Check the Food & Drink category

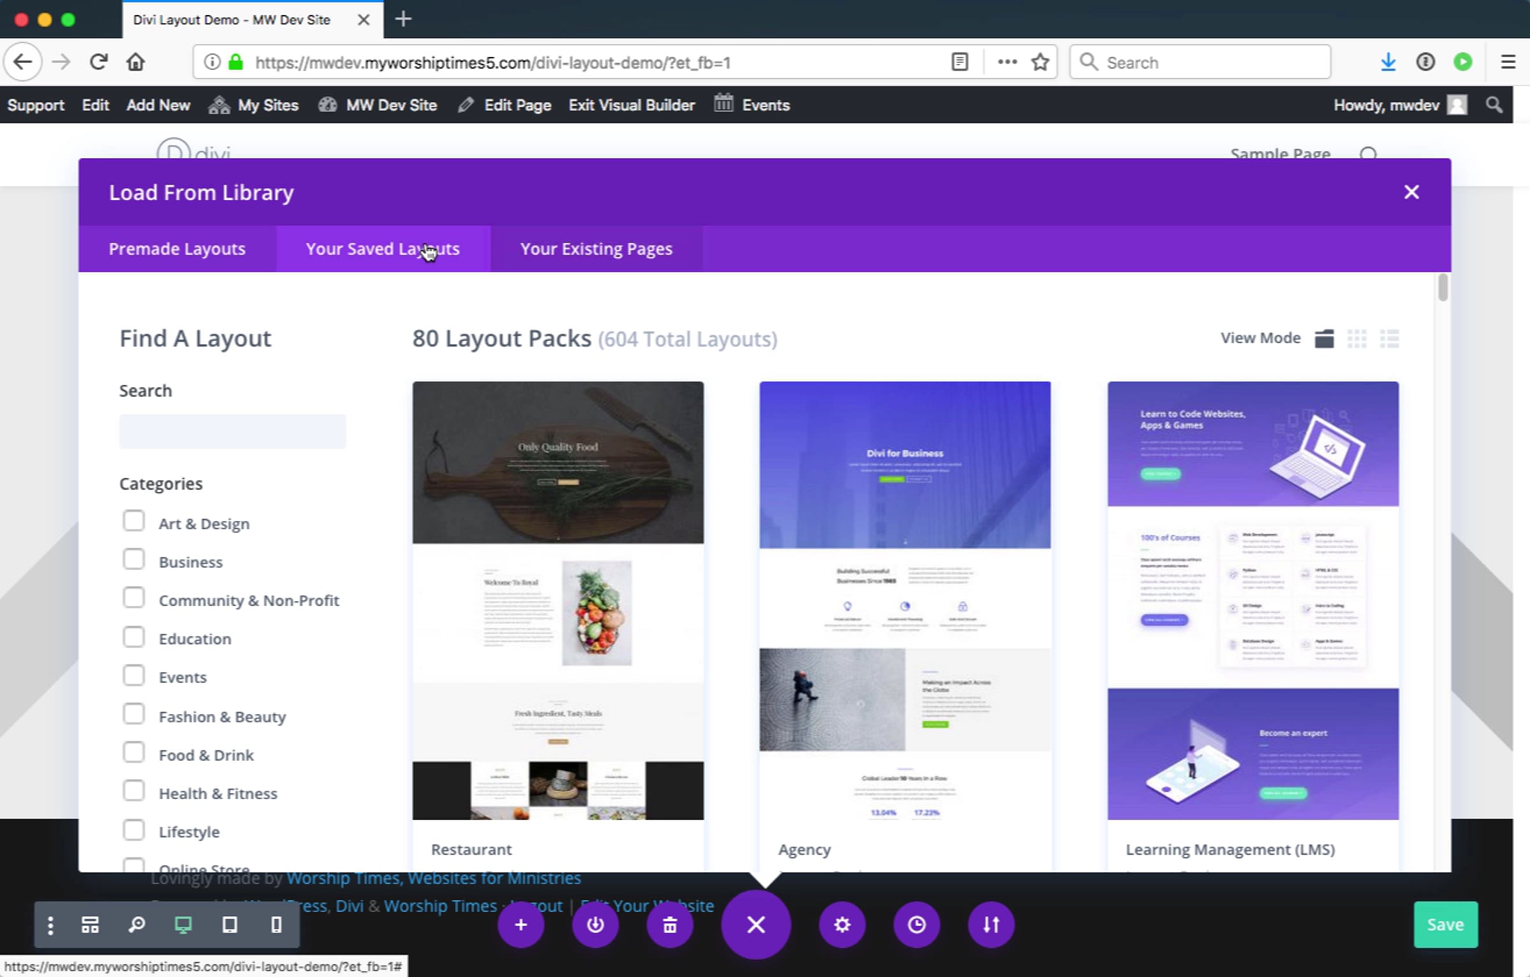pos(134,752)
